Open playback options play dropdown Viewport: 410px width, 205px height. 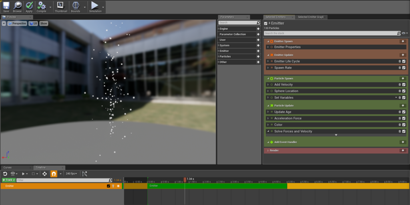[x=24, y=174]
